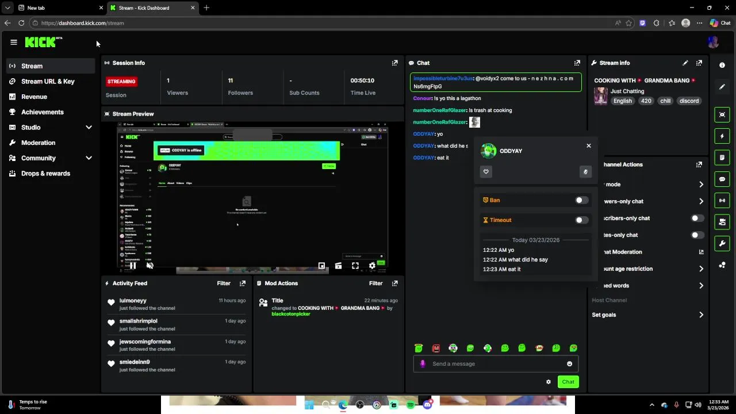The height and width of the screenshot is (414, 736).
Task: Click the Kick logo
Action: point(43,42)
